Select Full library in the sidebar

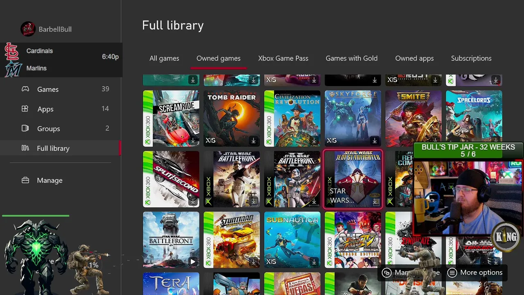[x=61, y=148]
